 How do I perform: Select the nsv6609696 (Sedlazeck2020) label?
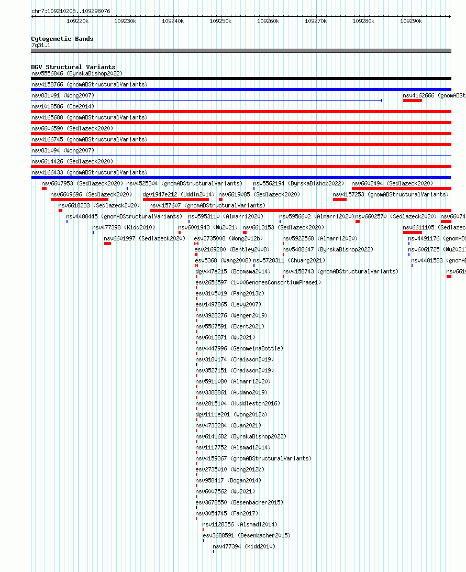tap(91, 194)
